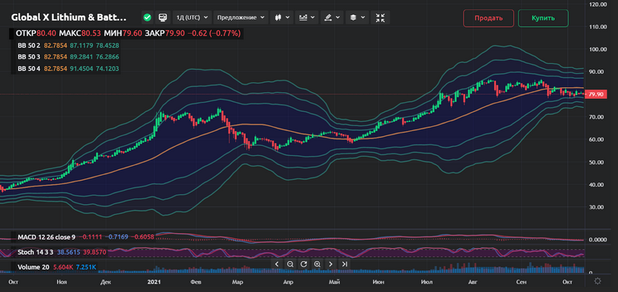Open the layers menu in toolbar
The image size is (618, 292).
click(x=356, y=17)
